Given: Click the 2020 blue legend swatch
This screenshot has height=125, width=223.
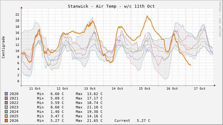Looking at the screenshot, I should (6, 94).
